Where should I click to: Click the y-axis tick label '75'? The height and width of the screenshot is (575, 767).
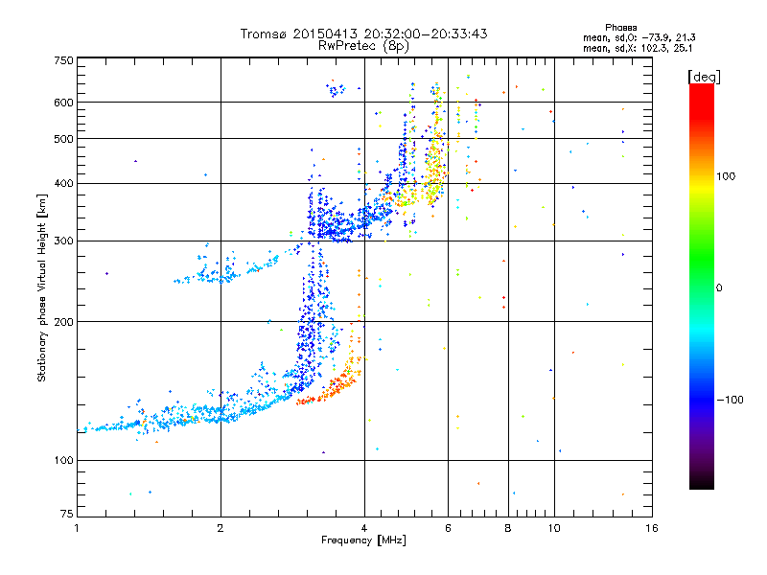[x=67, y=514]
